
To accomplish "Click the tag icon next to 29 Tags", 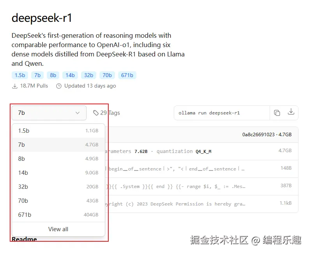I will 96,113.
